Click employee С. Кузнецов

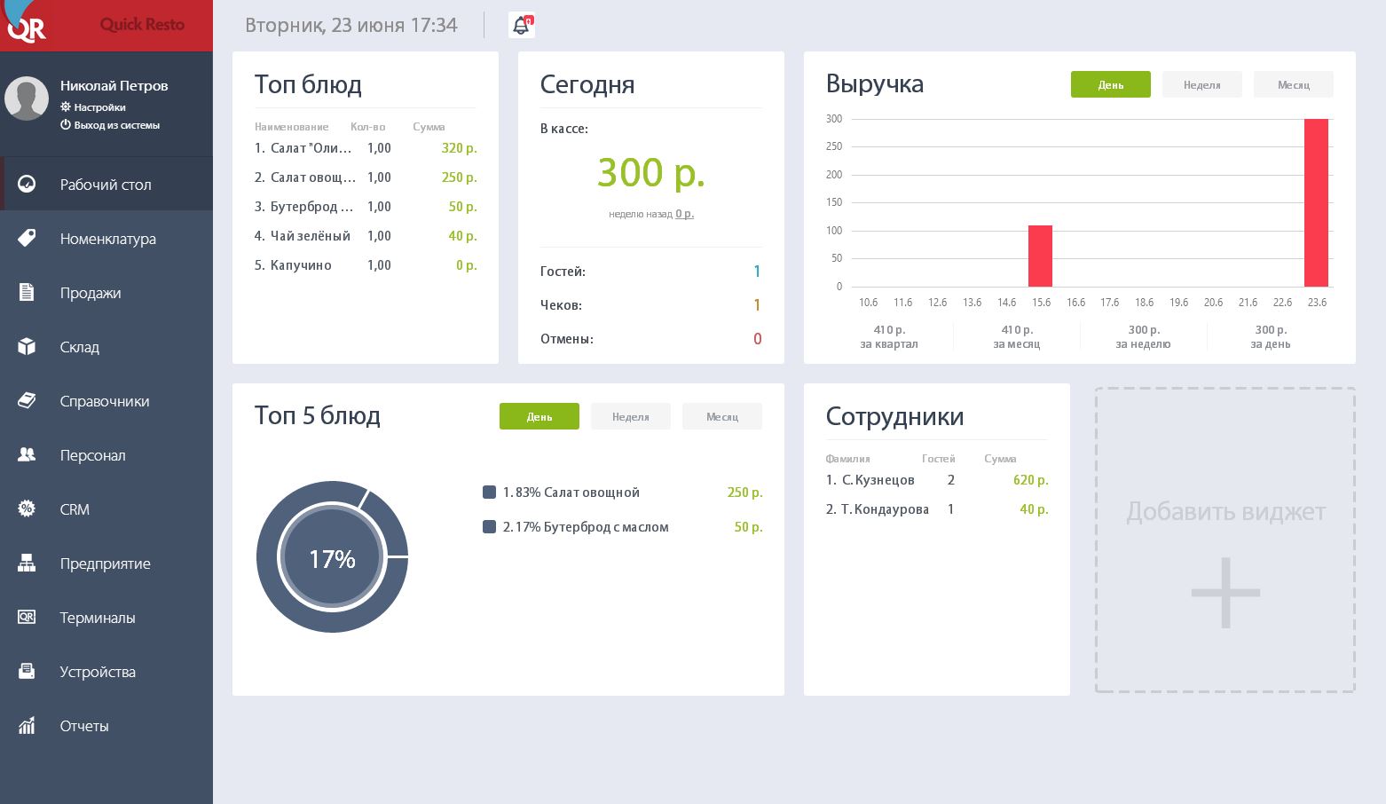tap(878, 480)
